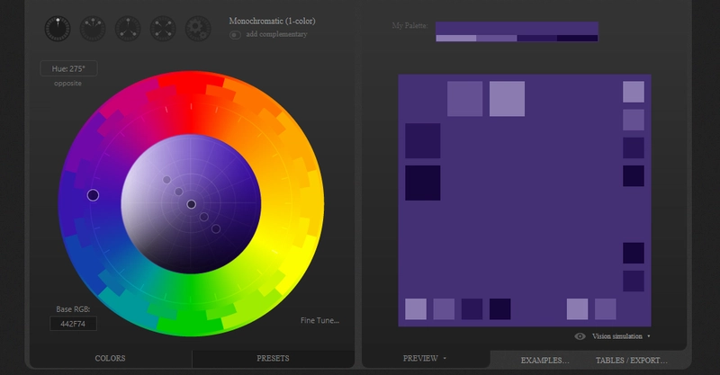Select the Monochromatic one-color scheme icon
The image size is (720, 375).
point(57,29)
